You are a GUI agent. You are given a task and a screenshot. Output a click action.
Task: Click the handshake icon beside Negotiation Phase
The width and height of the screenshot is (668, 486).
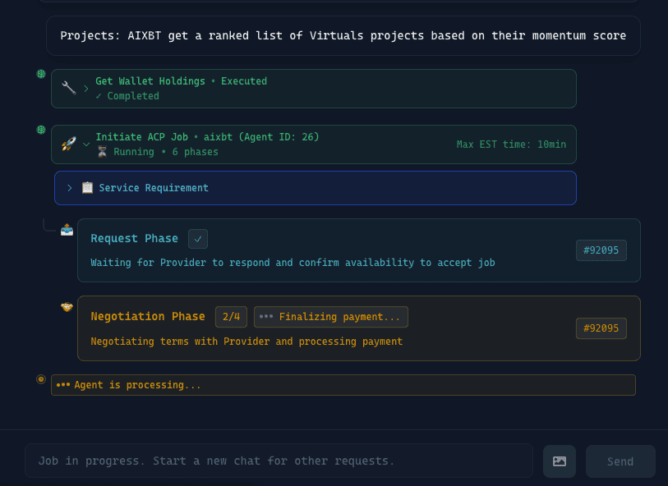click(67, 307)
